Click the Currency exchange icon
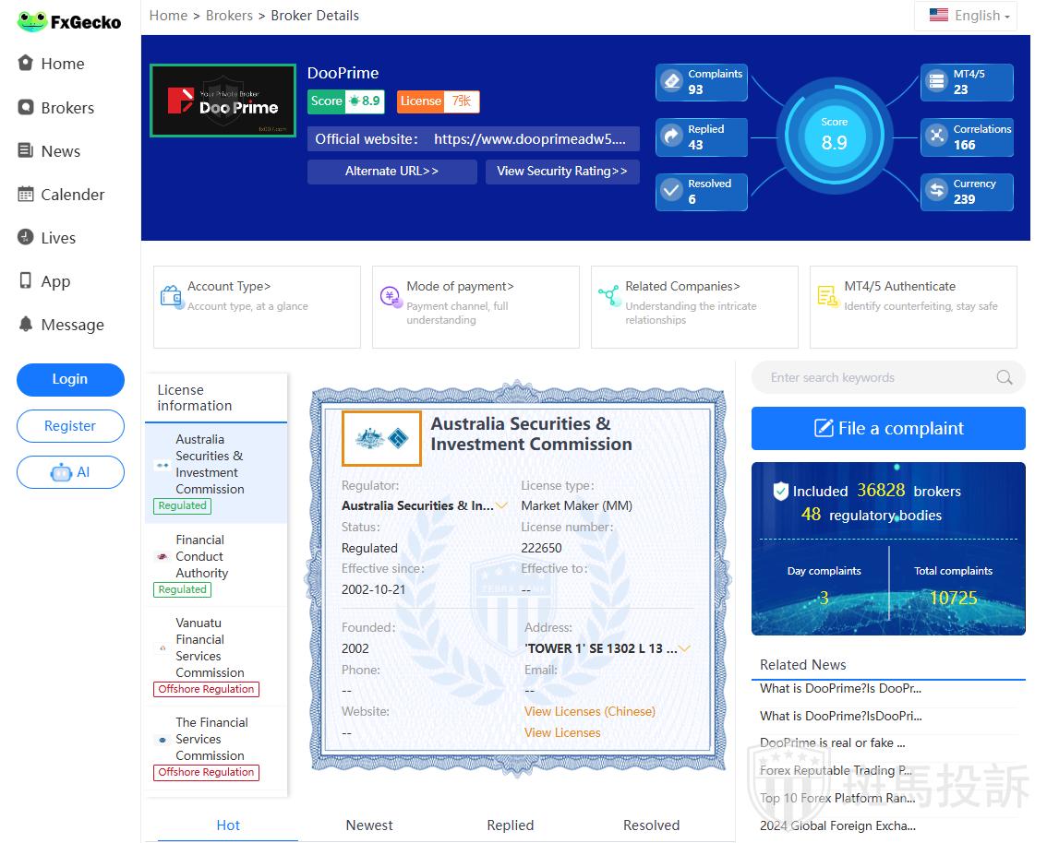This screenshot has height=843, width=1047. coord(937,192)
